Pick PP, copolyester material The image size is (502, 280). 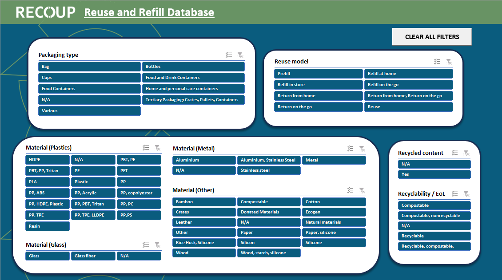coord(139,193)
